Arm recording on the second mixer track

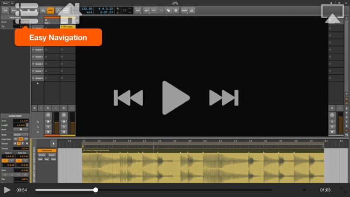(64, 122)
